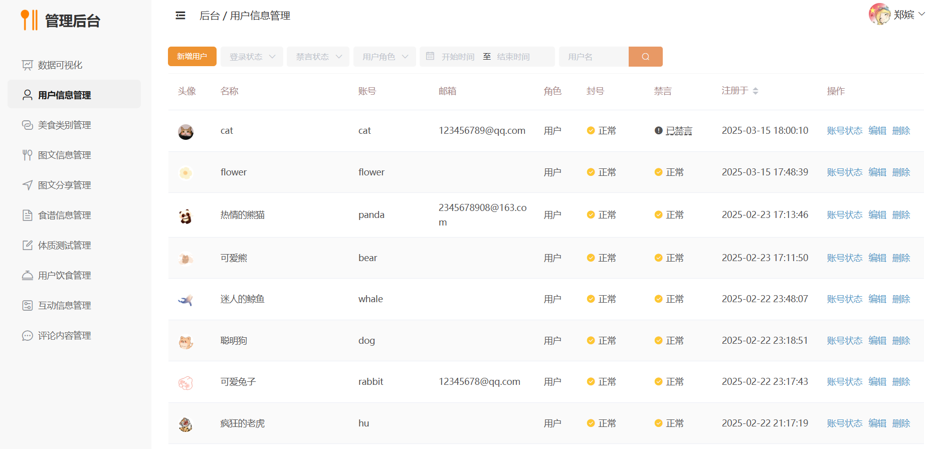Go to 美食类别管理 in the sidebar
This screenshot has width=935, height=449.
pos(74,125)
